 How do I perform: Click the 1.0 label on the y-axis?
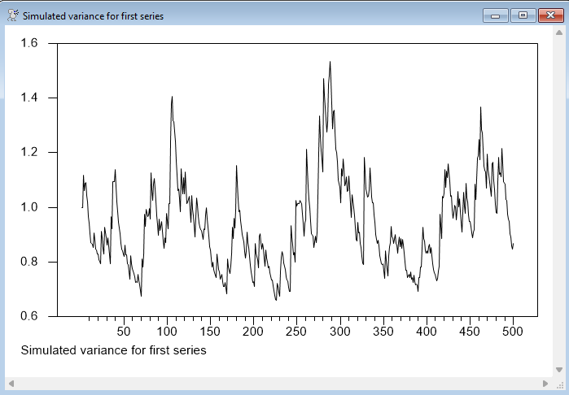pyautogui.click(x=29, y=207)
